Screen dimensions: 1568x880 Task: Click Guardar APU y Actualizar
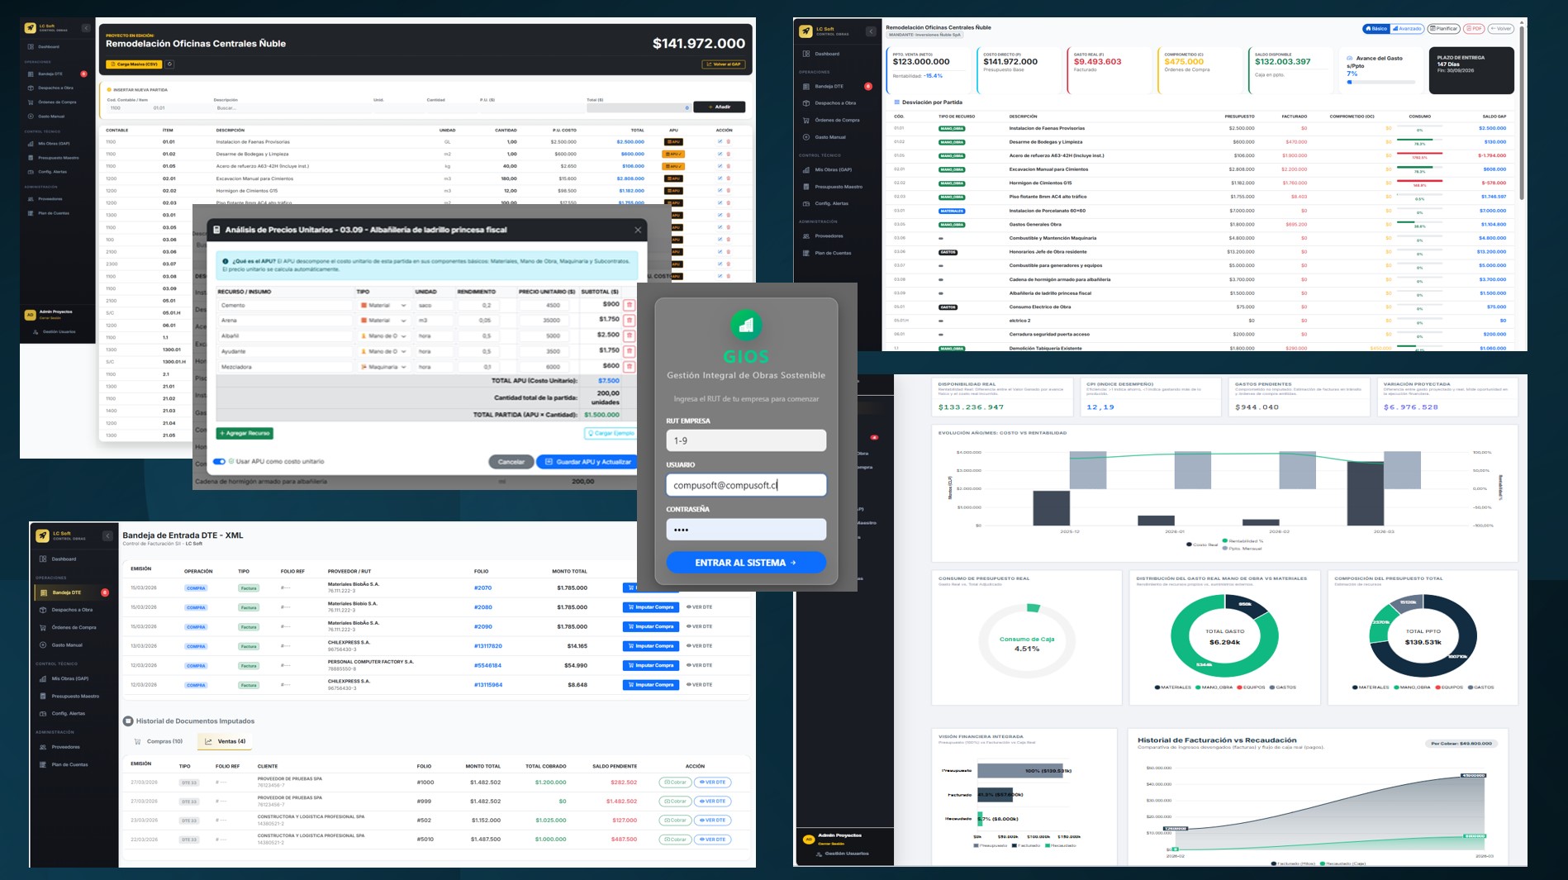click(587, 462)
